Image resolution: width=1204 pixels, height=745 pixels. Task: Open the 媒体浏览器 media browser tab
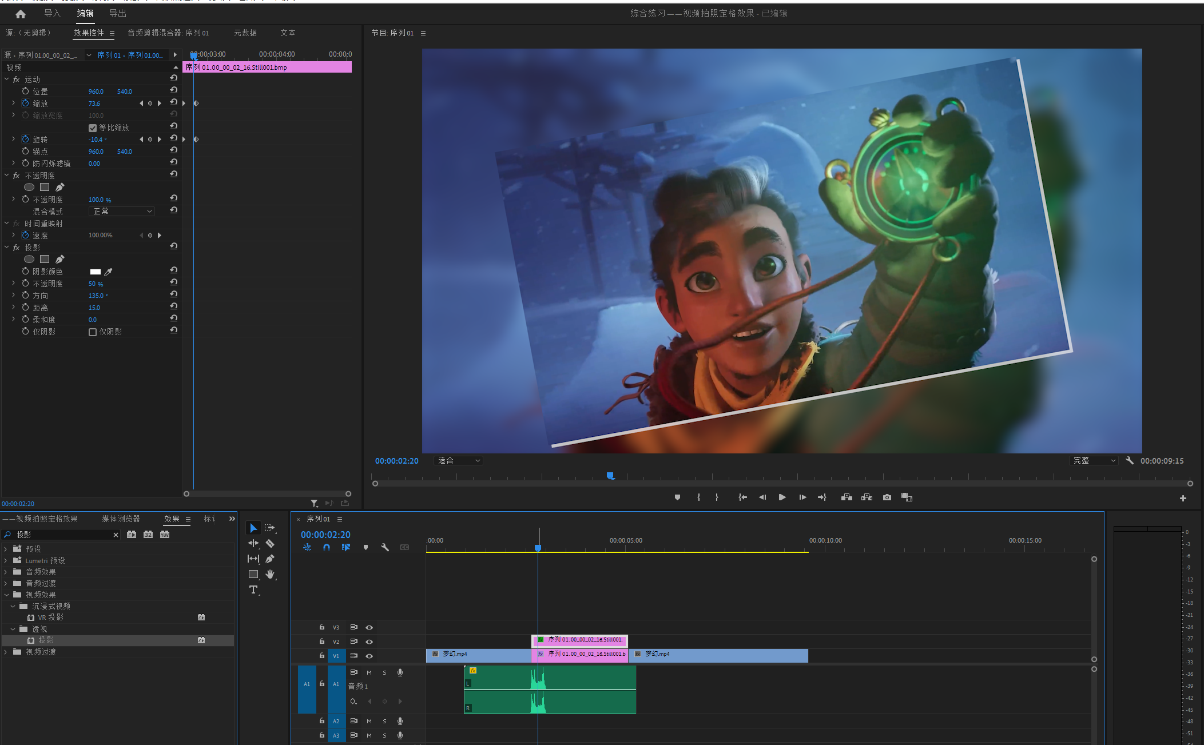coord(121,519)
